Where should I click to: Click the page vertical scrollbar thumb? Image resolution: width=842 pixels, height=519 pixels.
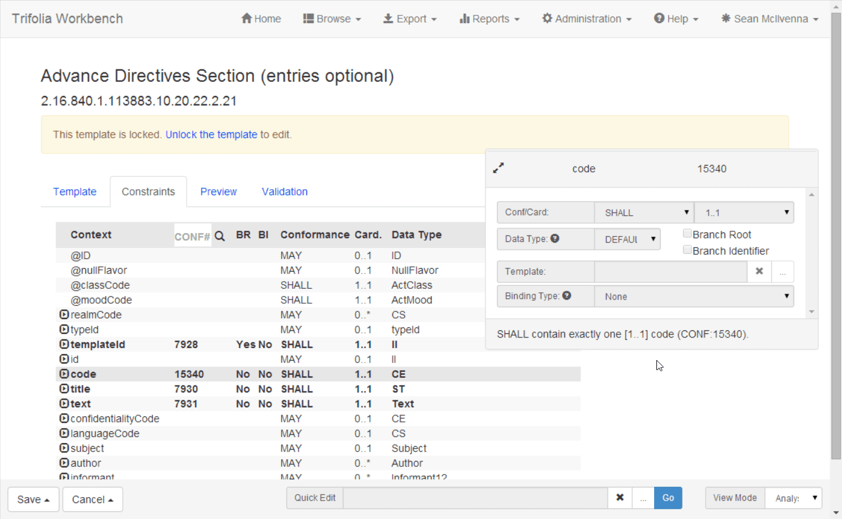coord(836,236)
